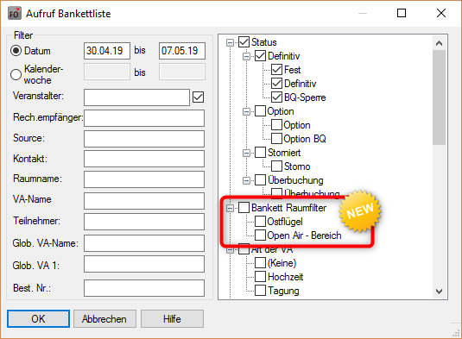Uncheck the Fest checkbox

coord(276,70)
